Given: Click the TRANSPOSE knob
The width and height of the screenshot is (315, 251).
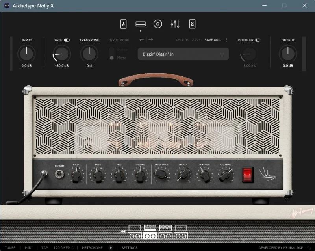Looking at the screenshot, I should coord(89,54).
